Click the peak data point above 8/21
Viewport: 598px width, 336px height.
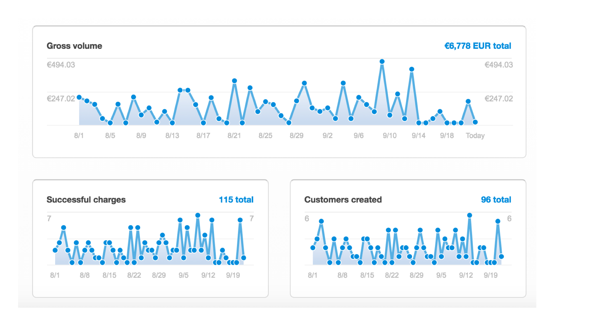coord(235,81)
